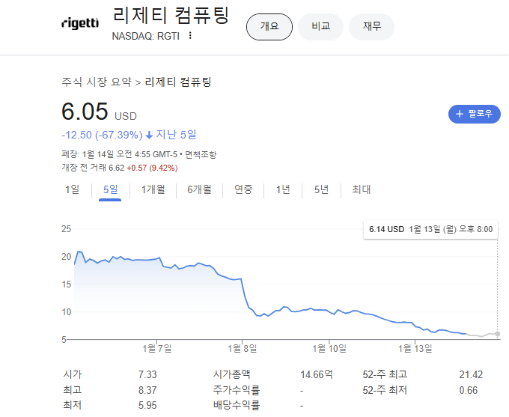Viewport: 509px width, 417px height.
Task: Click the 시가 value 7.33
Action: coord(147,374)
